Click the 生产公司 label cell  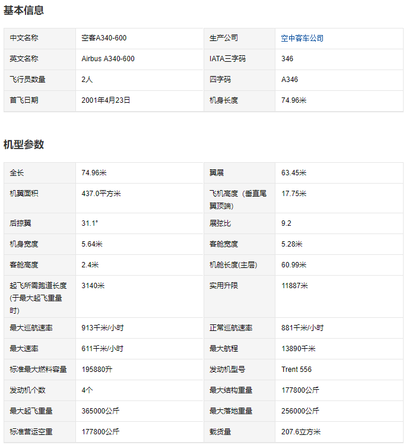click(x=239, y=38)
